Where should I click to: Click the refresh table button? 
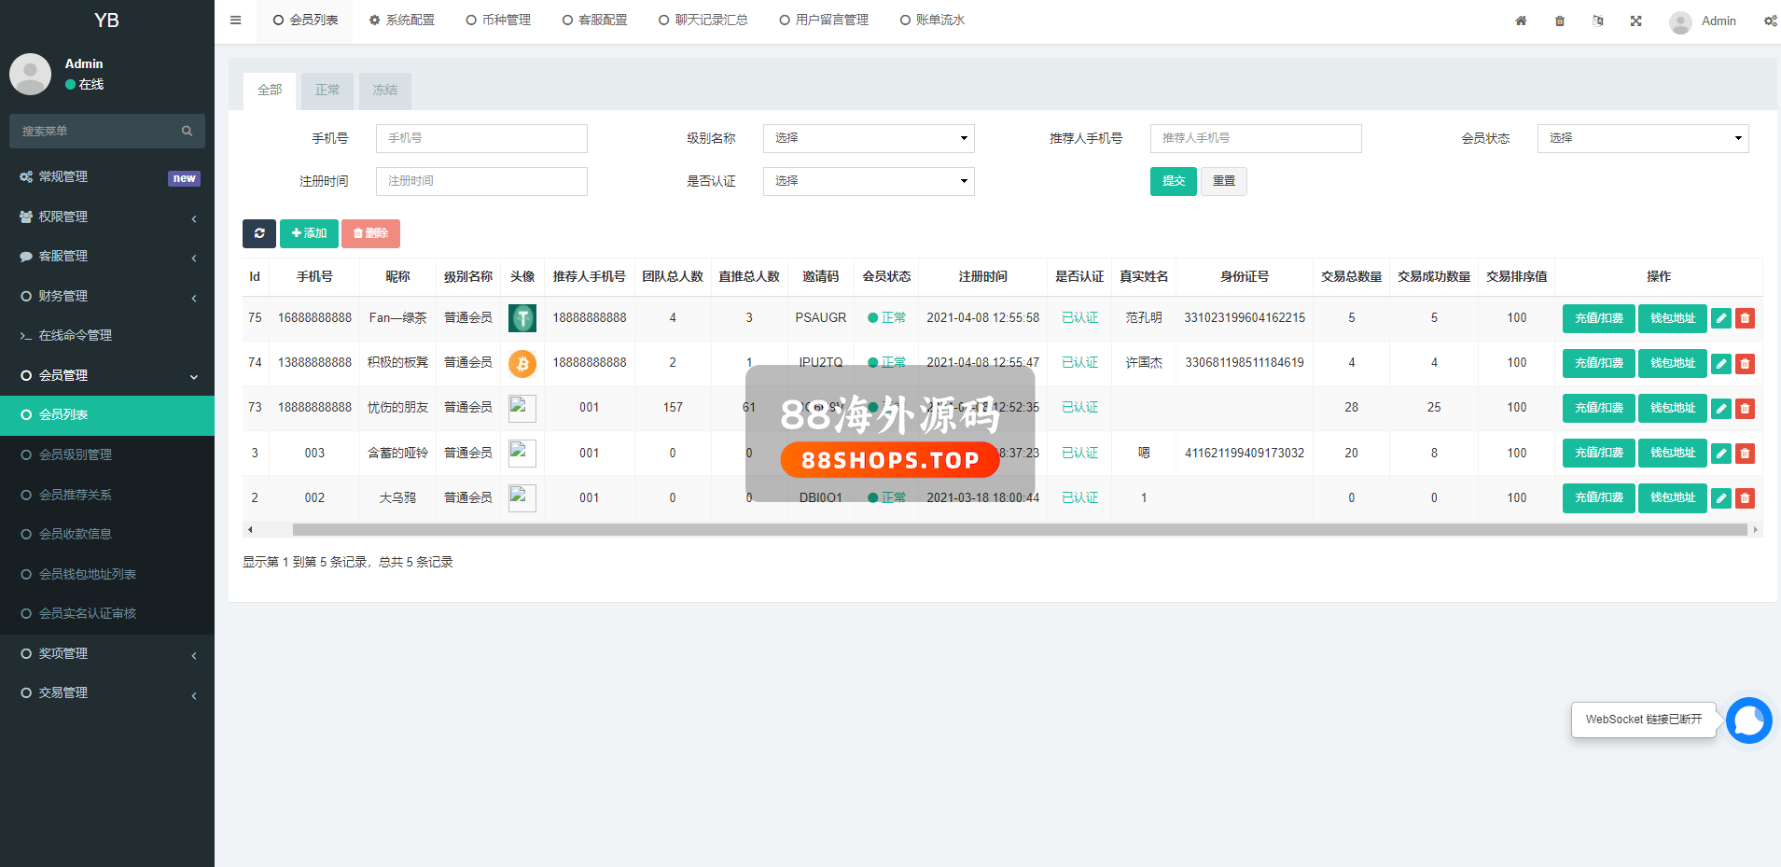259,233
